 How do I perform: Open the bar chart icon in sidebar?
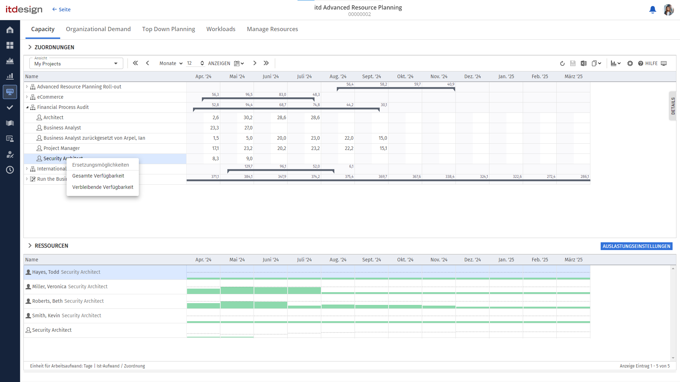coord(10,76)
